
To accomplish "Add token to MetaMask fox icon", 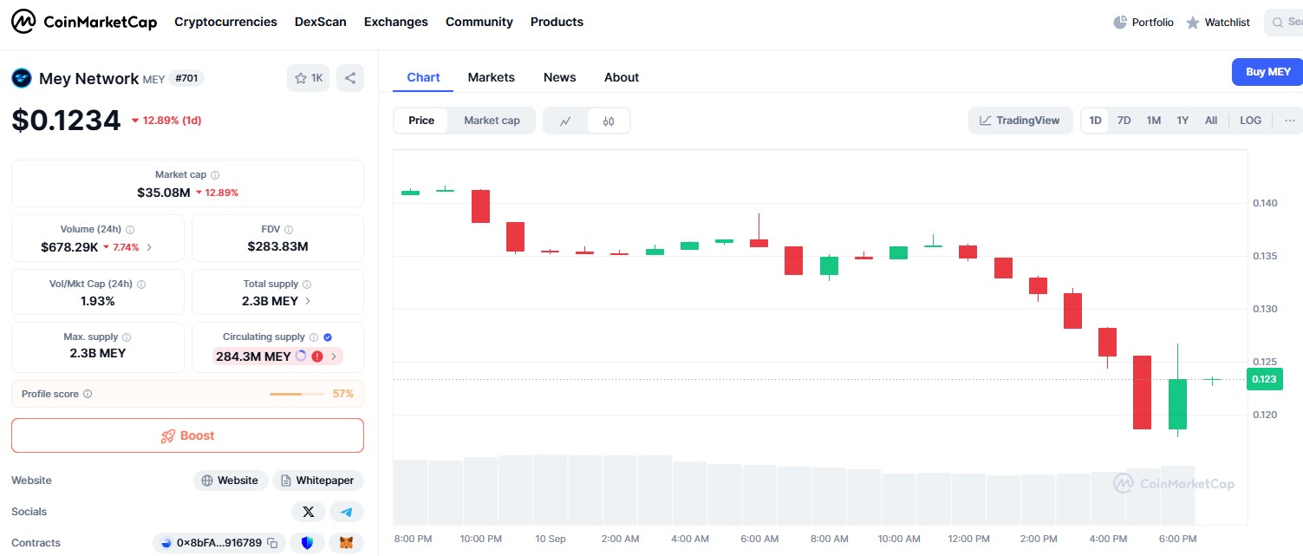I will pyautogui.click(x=347, y=543).
